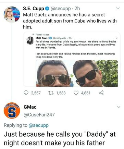Open Matt Gaetz's small profile picture
Image resolution: width=124 pixels, height=149 pixels.
point(30,40)
